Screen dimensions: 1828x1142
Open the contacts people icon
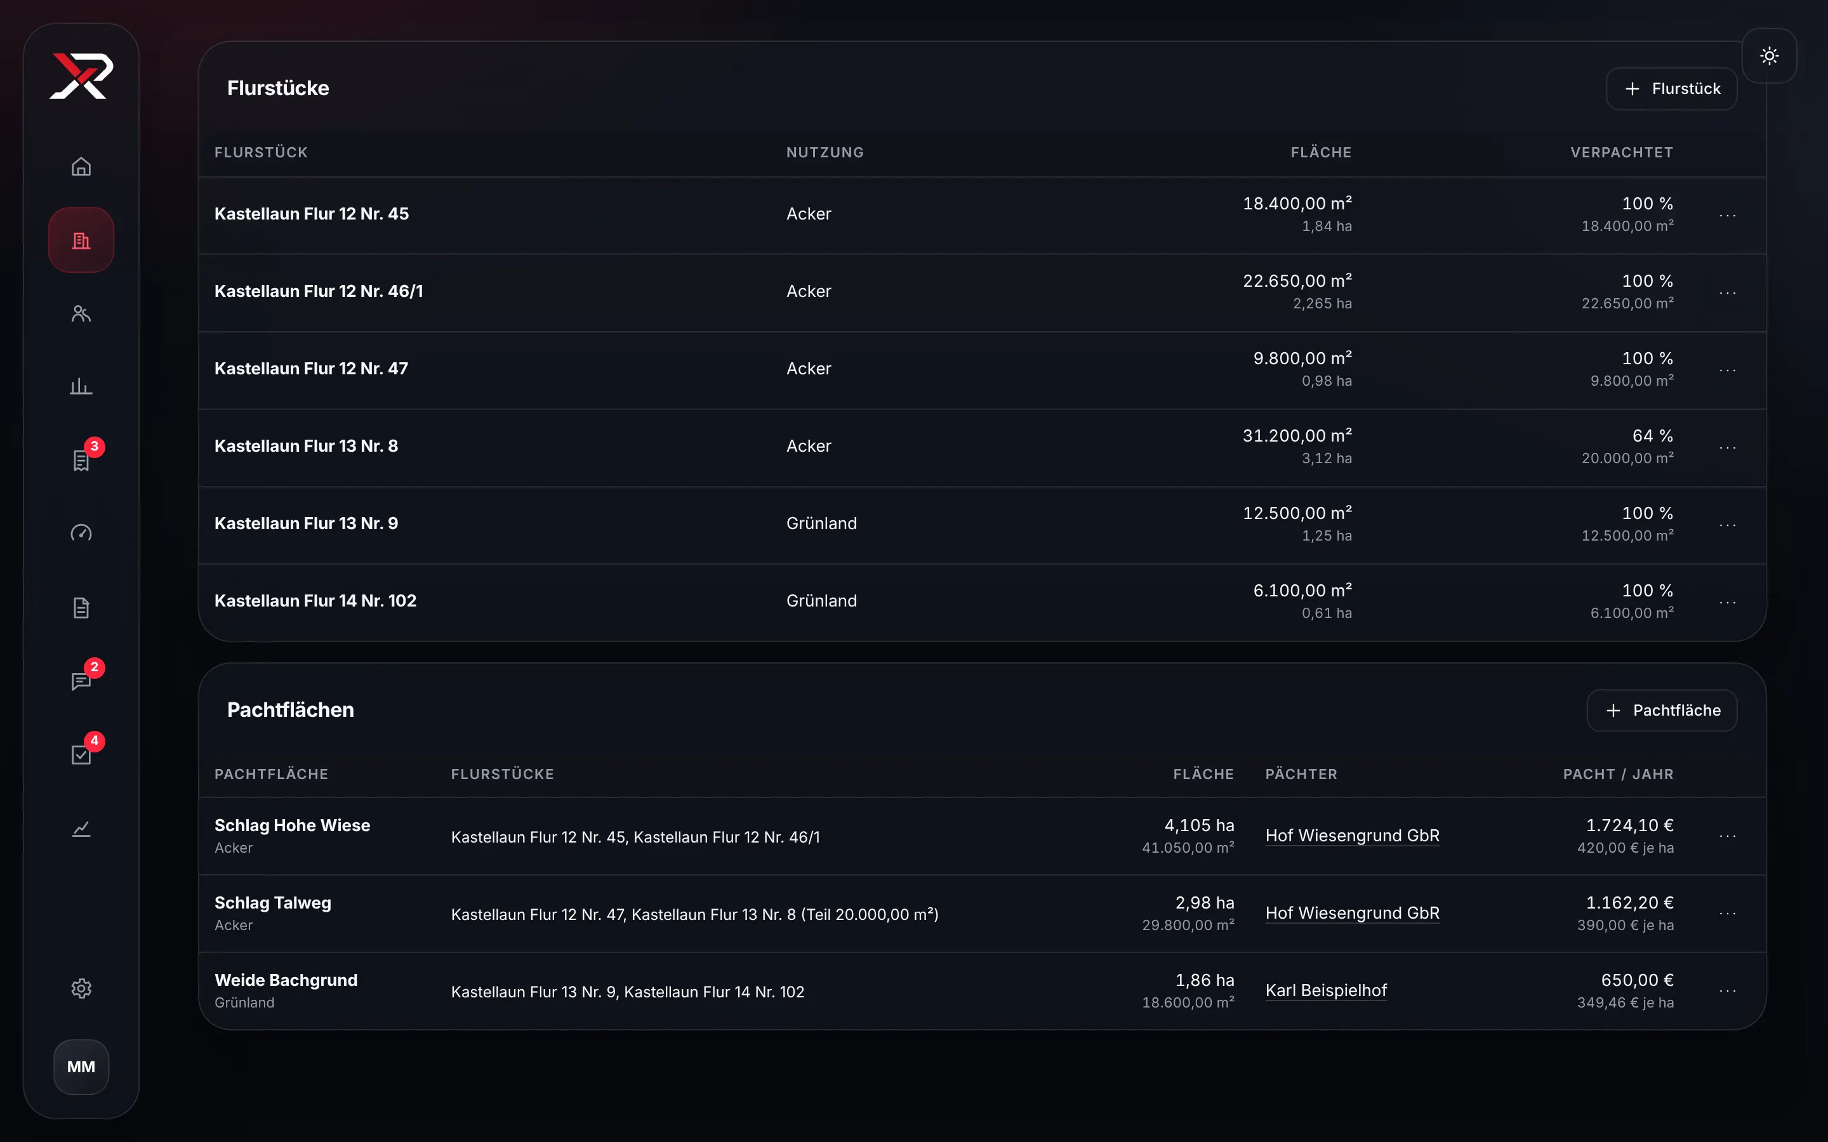pos(81,313)
